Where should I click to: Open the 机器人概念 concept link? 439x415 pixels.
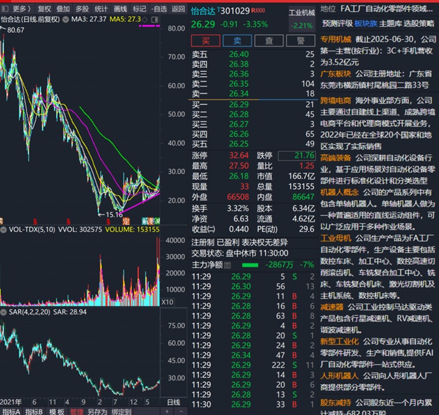coord(339,192)
